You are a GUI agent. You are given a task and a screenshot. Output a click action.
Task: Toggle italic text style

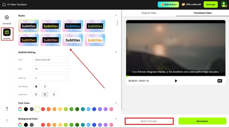pyautogui.click(x=45, y=86)
